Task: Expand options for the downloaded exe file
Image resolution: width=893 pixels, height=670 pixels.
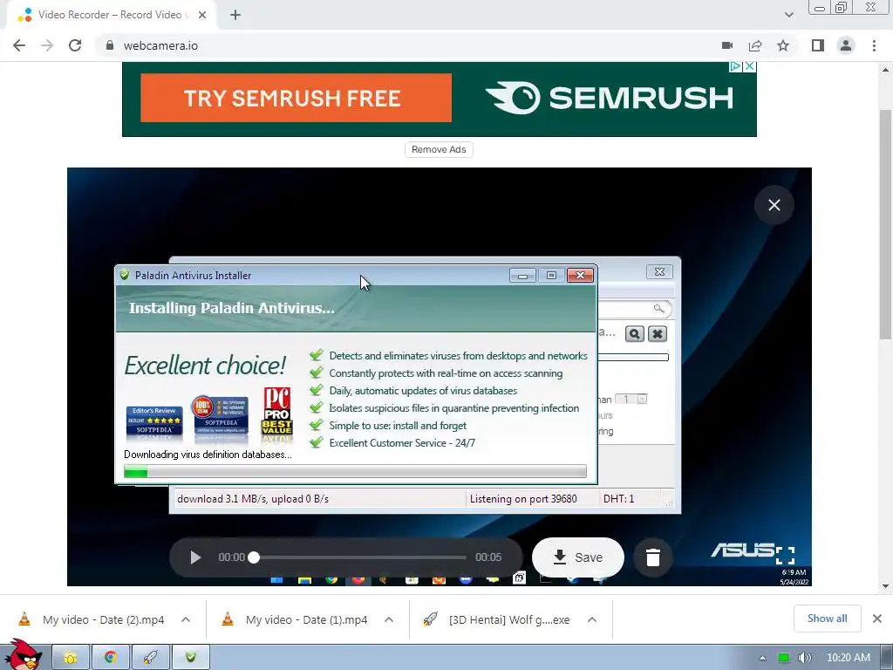Action: pyautogui.click(x=592, y=619)
